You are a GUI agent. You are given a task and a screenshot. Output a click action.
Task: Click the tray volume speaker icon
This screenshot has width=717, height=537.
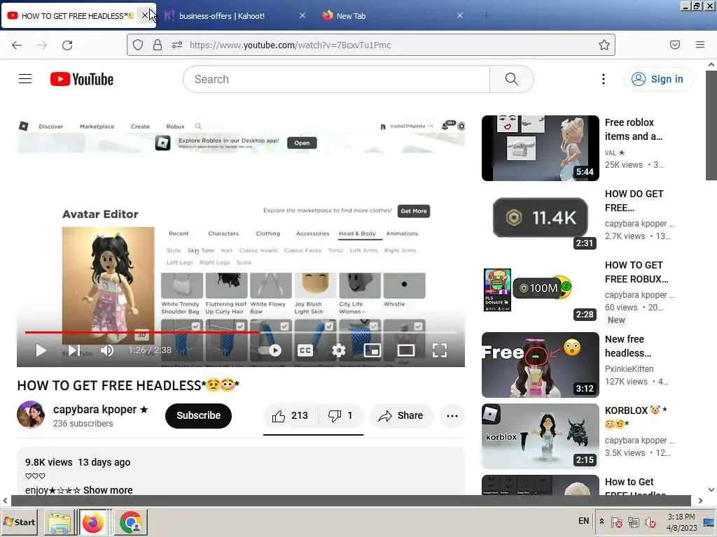point(650,522)
